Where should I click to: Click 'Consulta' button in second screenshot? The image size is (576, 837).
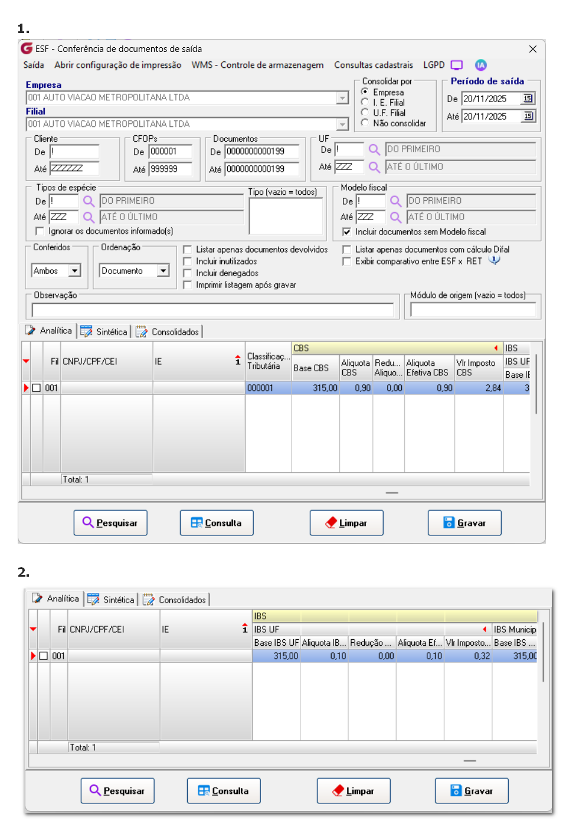[224, 791]
